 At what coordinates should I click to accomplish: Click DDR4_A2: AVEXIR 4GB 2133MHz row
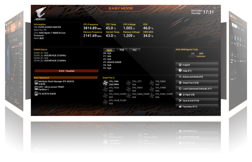50,55
